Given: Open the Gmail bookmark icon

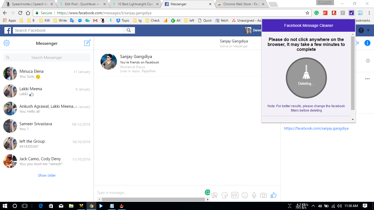Looking at the screenshot, I should 95,20.
